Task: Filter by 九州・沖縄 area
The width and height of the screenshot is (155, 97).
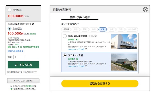Action: [131, 29]
